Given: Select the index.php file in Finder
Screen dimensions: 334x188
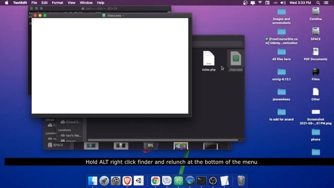Looking at the screenshot, I should pyautogui.click(x=209, y=61).
